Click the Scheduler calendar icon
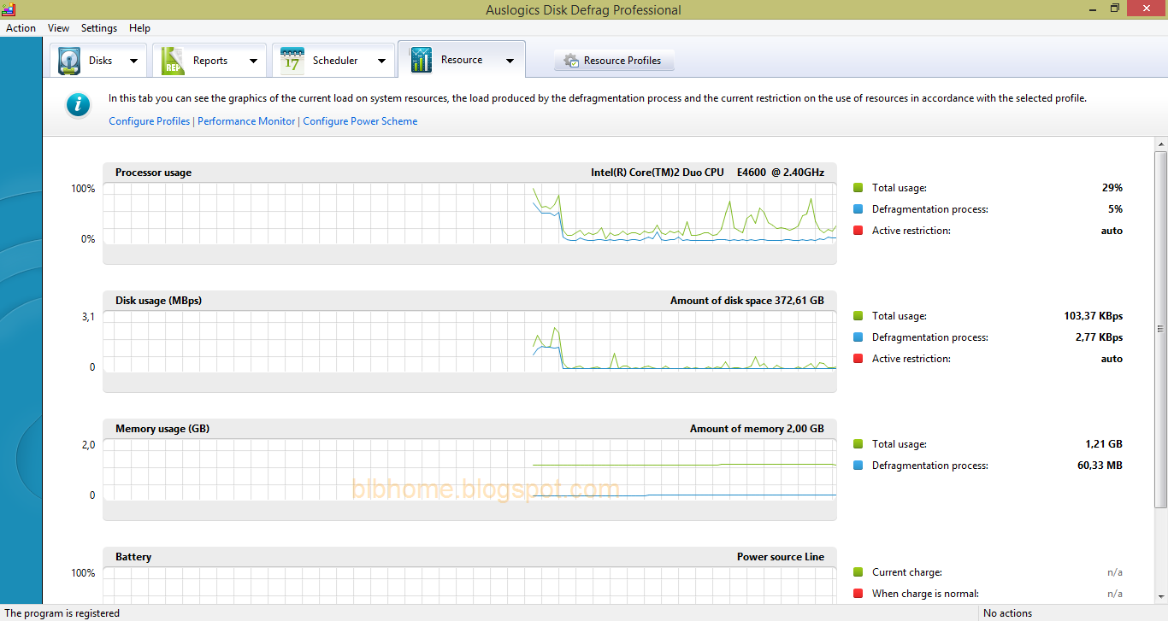This screenshot has height=621, width=1168. pos(290,59)
